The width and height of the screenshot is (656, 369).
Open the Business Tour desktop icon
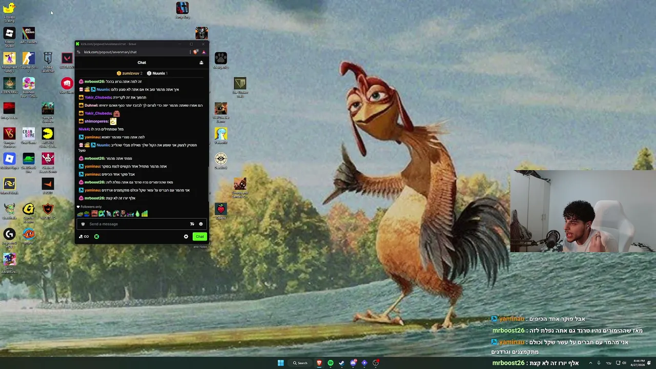click(28, 87)
